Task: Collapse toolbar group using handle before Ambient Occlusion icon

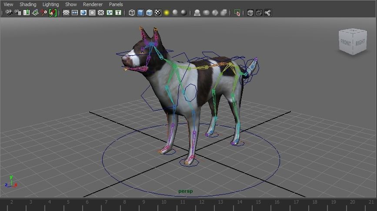Action: pyautogui.click(x=190, y=13)
